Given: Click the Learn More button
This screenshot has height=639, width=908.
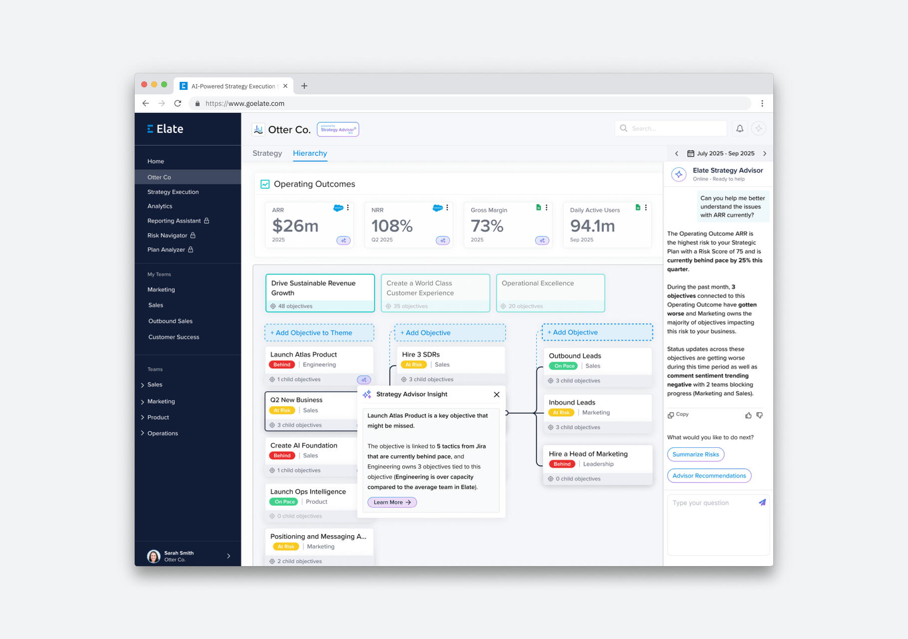Looking at the screenshot, I should click(x=392, y=502).
